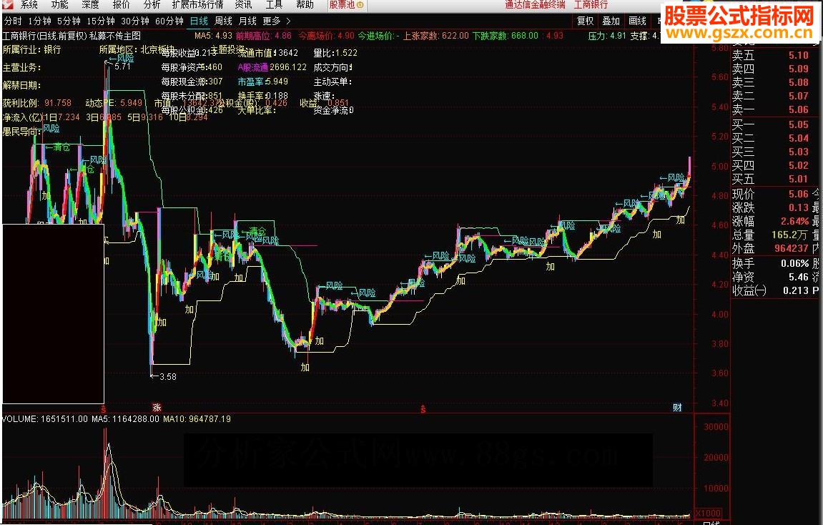Select the 卖一 5.06 ask row
Image resolution: width=823 pixels, height=525 pixels.
coord(771,109)
